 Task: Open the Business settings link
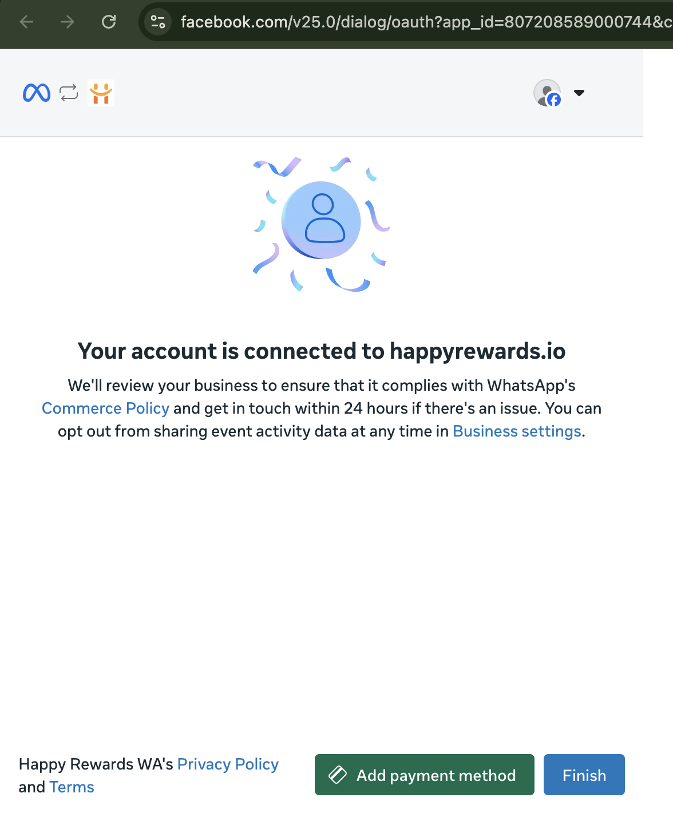pyautogui.click(x=517, y=431)
